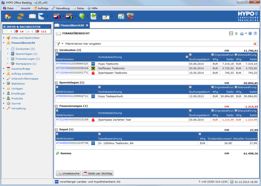
Task: Open the print icon dropdown arrow
Action: point(246,33)
